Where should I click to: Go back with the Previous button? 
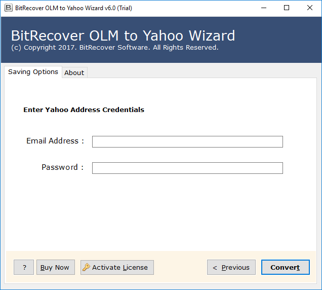pos(231,267)
